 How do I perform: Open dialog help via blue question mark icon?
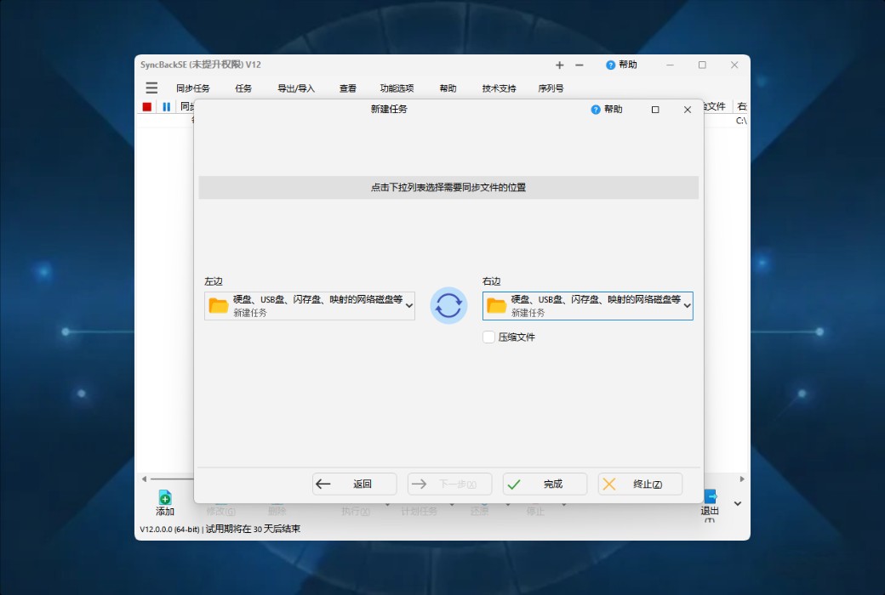coord(594,109)
